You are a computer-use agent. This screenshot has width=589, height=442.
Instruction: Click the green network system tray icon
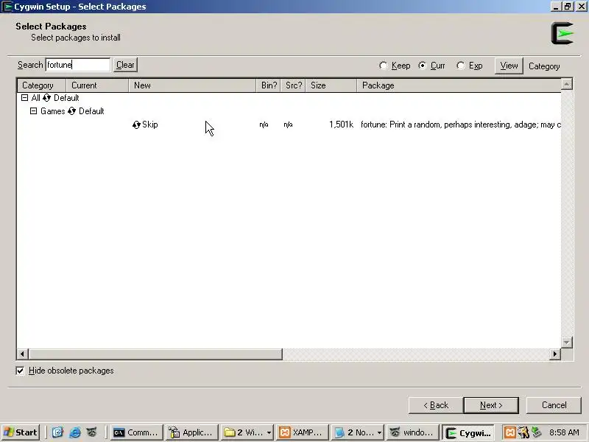click(537, 432)
